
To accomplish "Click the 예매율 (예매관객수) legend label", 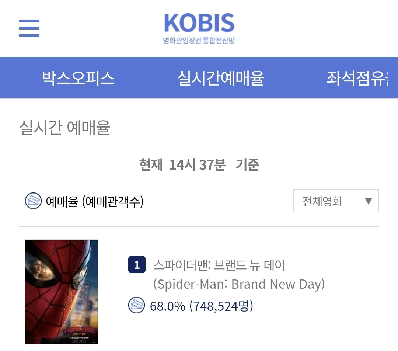I will tap(95, 201).
